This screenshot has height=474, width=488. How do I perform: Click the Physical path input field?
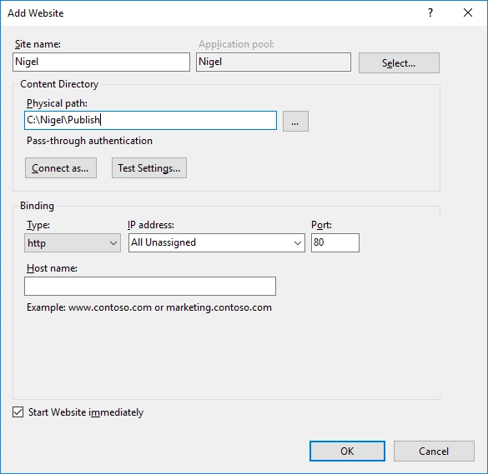pyautogui.click(x=150, y=120)
